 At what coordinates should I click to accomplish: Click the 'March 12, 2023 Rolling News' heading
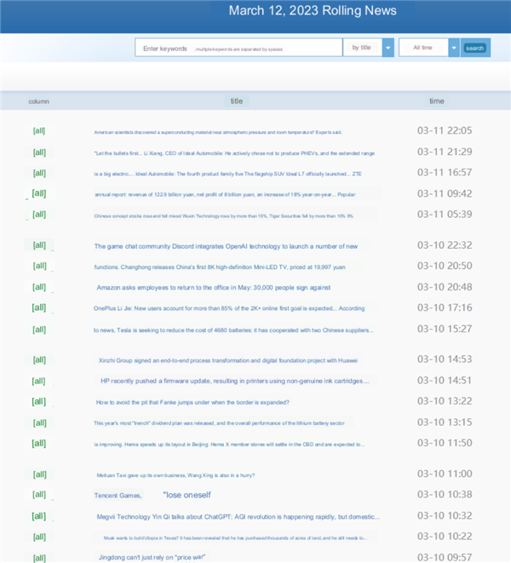[313, 10]
